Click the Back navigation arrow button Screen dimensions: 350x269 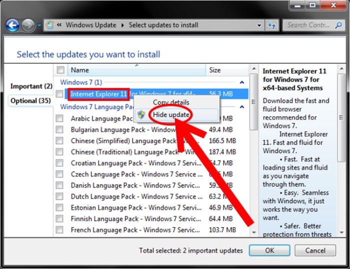pos(12,25)
